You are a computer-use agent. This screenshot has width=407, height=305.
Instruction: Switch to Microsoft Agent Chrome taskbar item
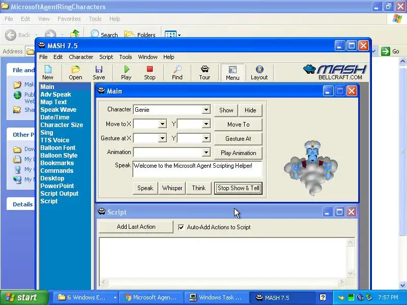tap(151, 297)
